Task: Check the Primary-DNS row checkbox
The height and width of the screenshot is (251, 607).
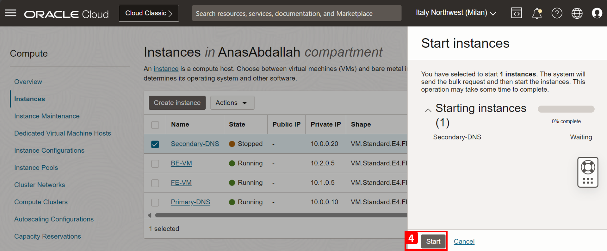Action: click(x=155, y=202)
